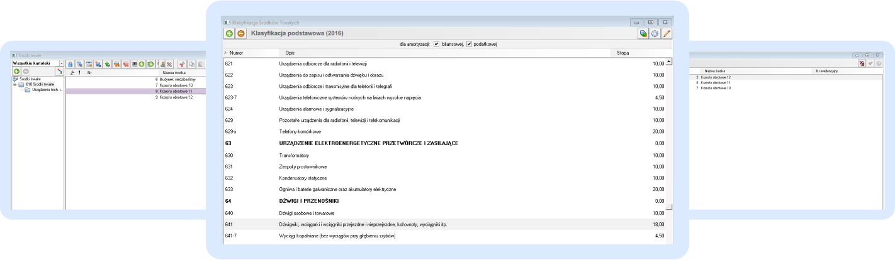Image resolution: width=895 pixels, height=260 pixels.
Task: Click the tree-structure icon above the folder tree
Action: coord(60,72)
